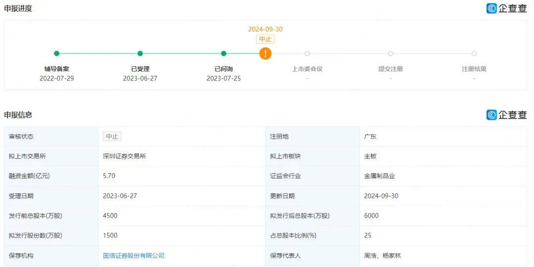534x267 pixels.
Task: Click the 受理日期 label cell
Action: click(51, 196)
